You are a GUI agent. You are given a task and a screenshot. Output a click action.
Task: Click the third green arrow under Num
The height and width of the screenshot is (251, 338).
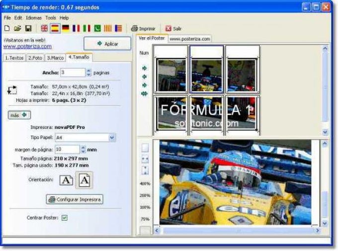pos(145,85)
